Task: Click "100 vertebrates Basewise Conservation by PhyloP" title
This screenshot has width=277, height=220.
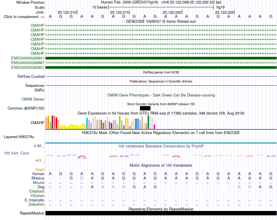Action: 161,146
